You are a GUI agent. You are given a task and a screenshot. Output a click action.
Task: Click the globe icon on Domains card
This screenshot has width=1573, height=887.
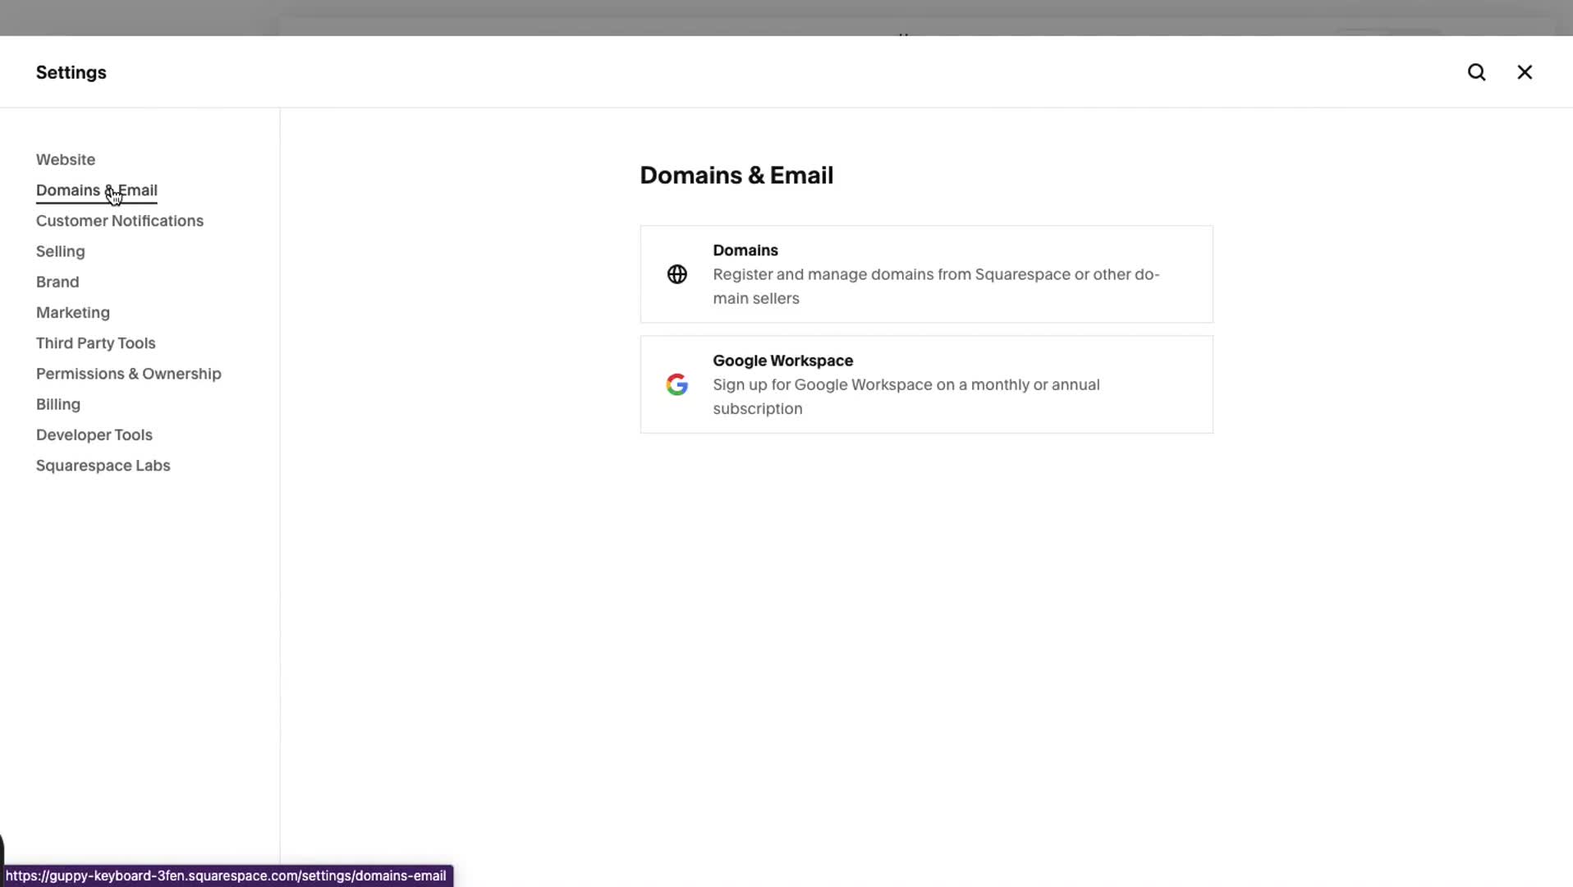[x=676, y=274]
